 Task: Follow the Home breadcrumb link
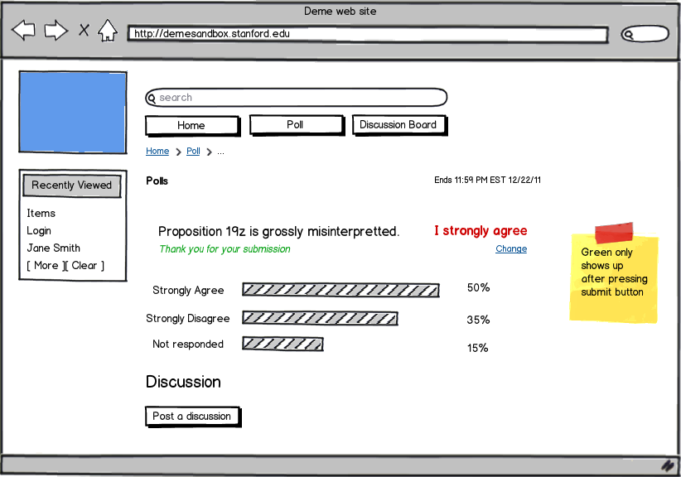(157, 152)
